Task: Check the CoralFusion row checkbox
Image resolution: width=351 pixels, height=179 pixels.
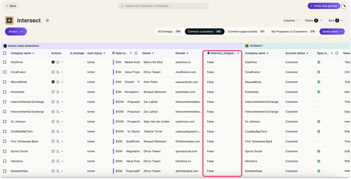Action: point(5,72)
